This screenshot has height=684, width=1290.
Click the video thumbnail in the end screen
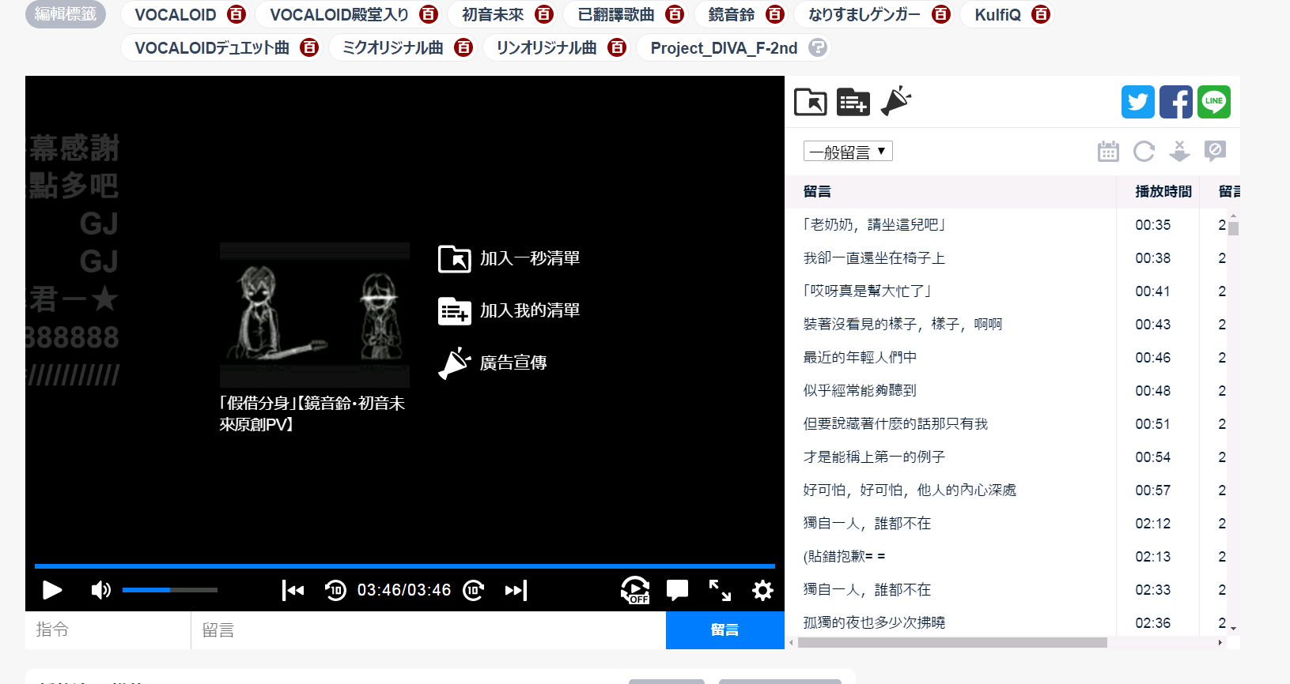[x=315, y=314]
